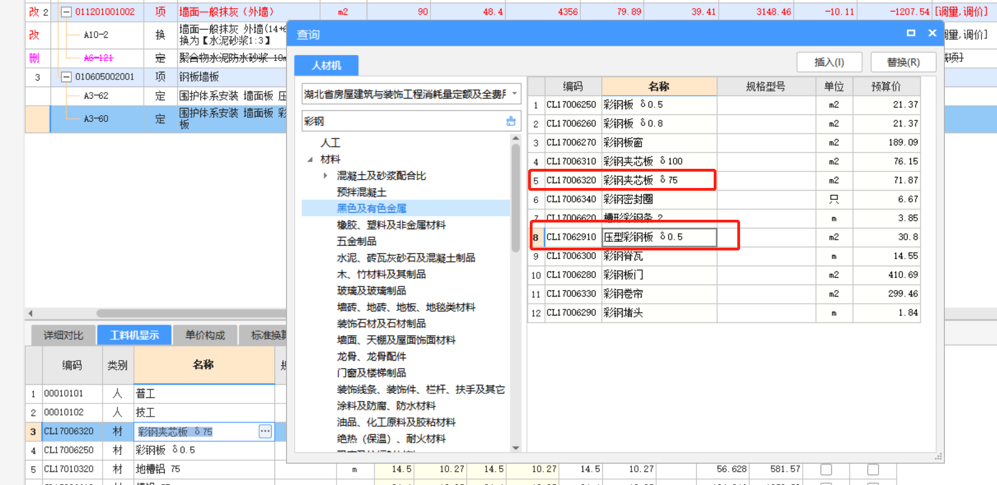Viewport: 997px width, 485px height.
Task: Open the ellipsis browse button beside 彩钢夹芯板 δ75
Action: [x=265, y=431]
